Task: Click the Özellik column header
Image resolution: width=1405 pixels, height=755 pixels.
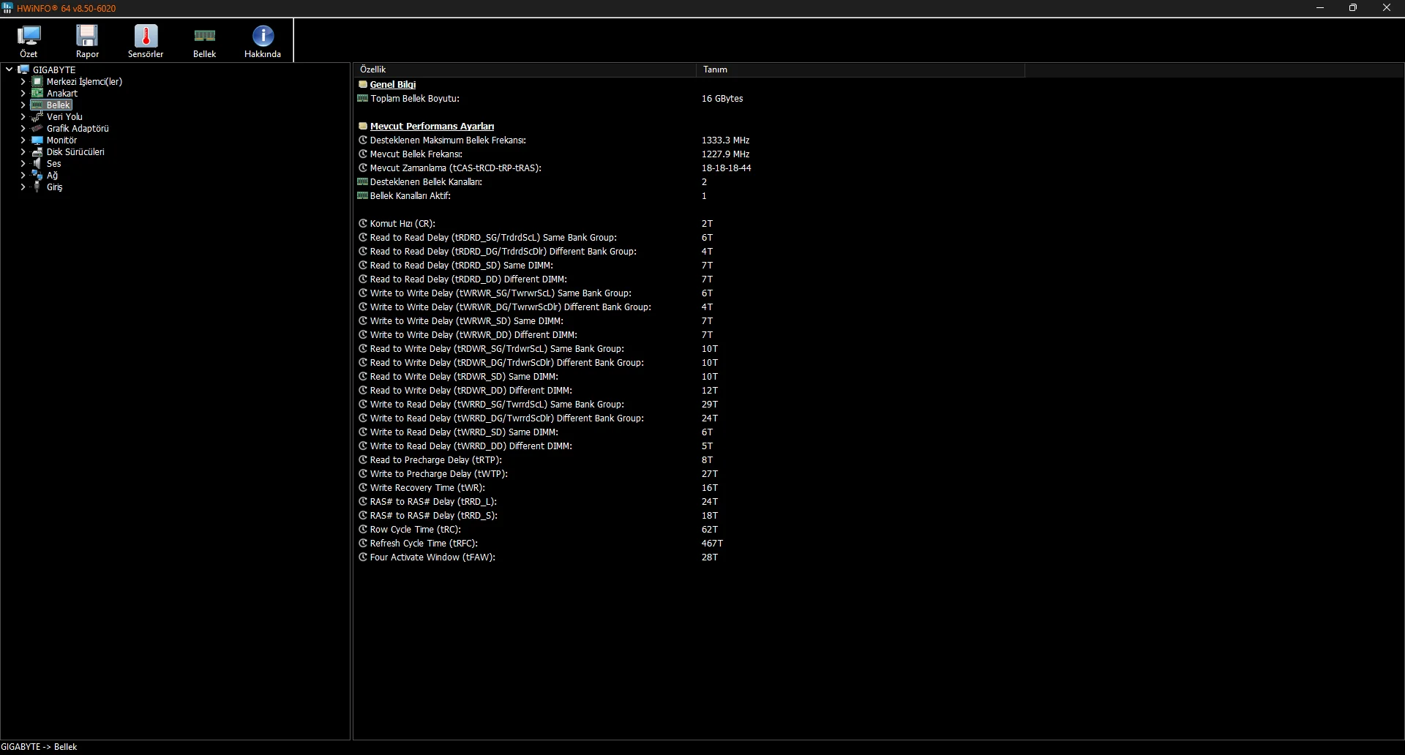Action: [525, 70]
